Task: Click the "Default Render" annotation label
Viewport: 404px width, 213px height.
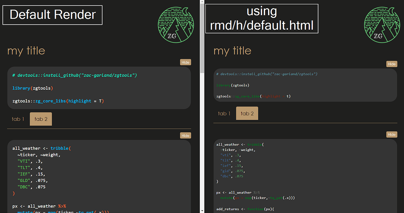Action: [x=53, y=15]
